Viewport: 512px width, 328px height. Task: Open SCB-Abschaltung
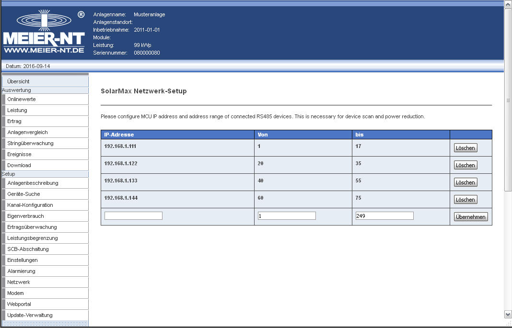[x=45, y=249]
